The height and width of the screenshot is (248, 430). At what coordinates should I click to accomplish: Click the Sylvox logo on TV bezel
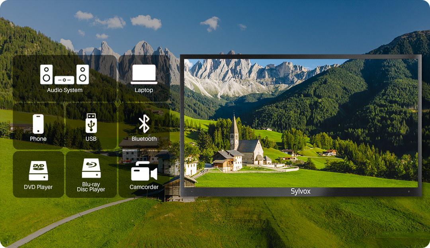[x=300, y=191]
